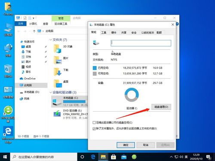
Task: Open Mail app on taskbar
Action: point(124,157)
